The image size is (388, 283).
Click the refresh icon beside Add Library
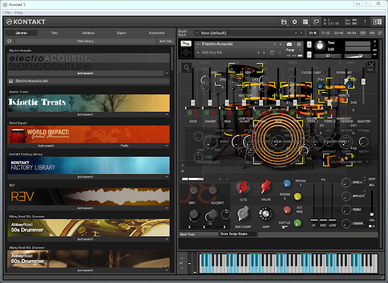tap(9, 41)
